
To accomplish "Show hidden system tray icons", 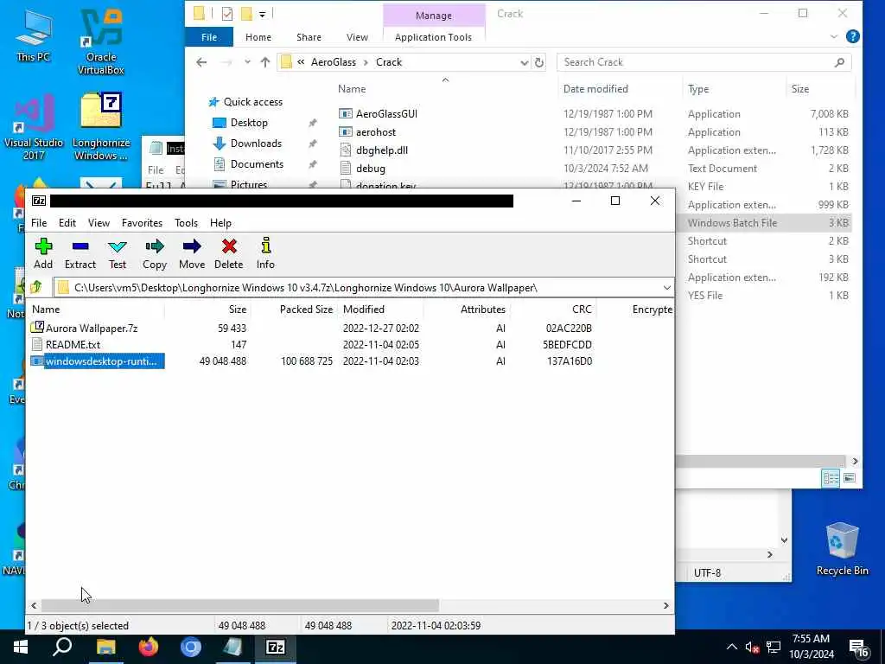I will (731, 647).
